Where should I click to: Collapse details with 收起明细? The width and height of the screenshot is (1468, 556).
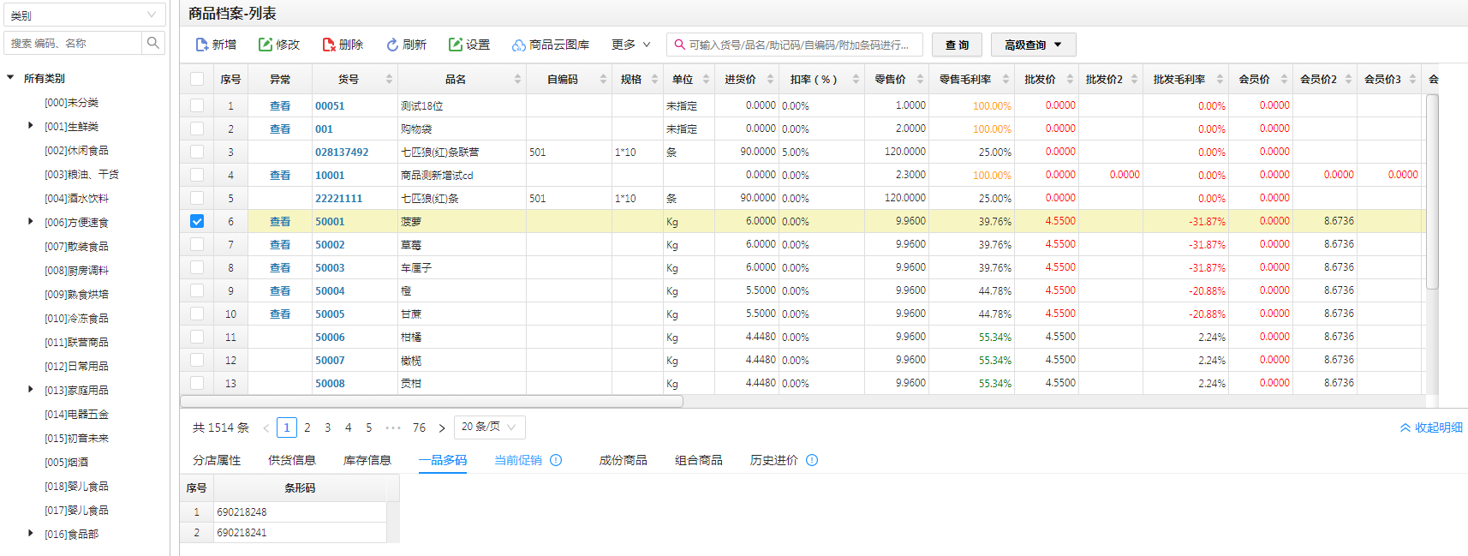click(x=1431, y=427)
